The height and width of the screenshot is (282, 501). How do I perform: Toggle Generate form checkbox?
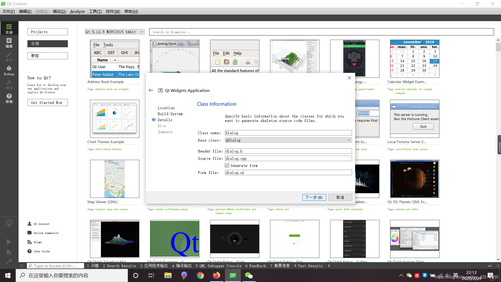(227, 165)
